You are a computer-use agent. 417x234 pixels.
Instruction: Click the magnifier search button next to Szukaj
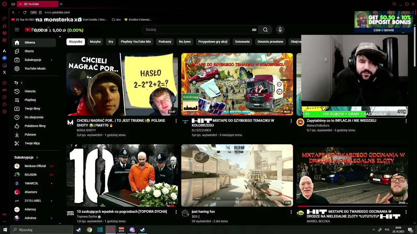[x=265, y=30]
